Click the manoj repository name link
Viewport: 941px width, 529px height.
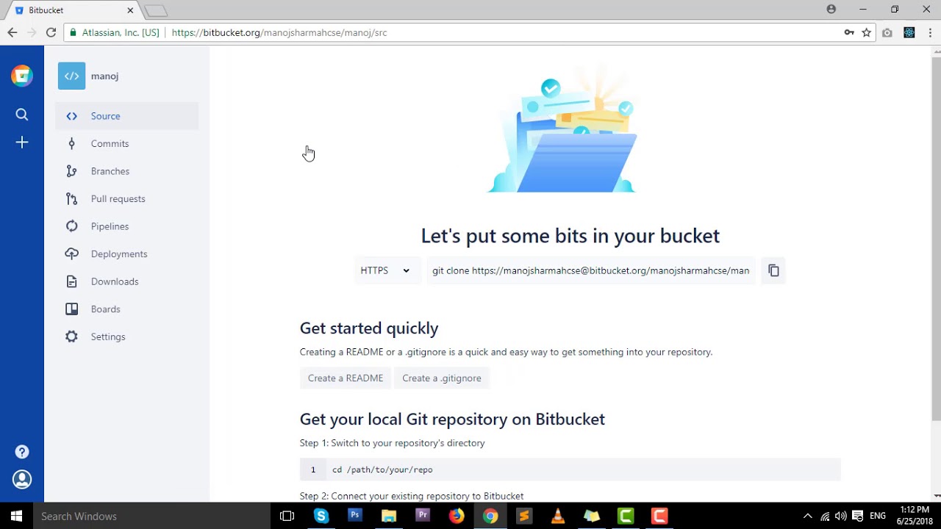tap(104, 76)
